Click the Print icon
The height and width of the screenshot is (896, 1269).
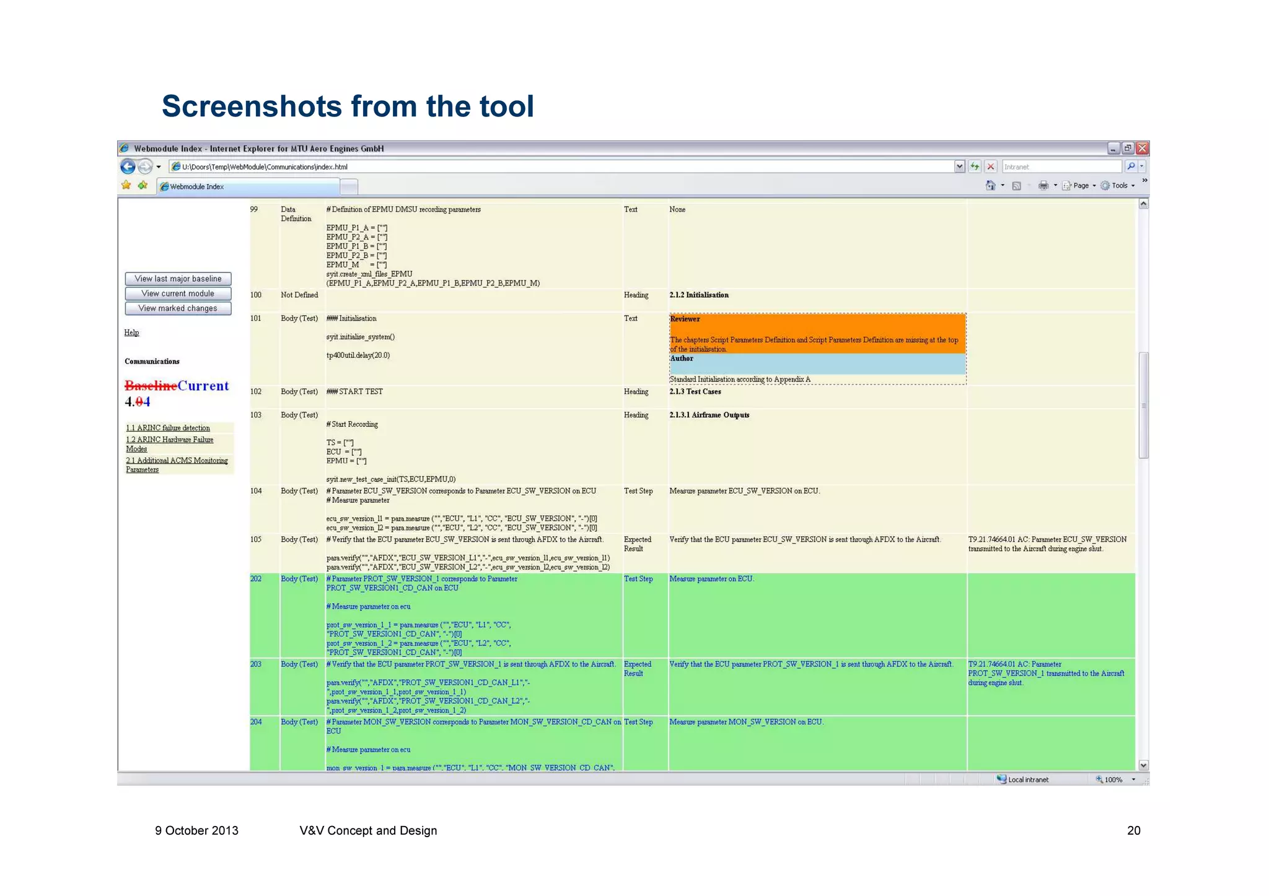click(x=1043, y=185)
